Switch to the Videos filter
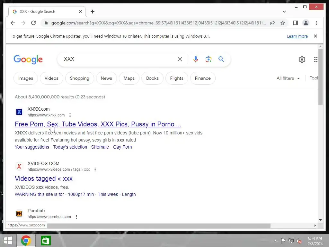Viewport: 329px width, 247px height. tap(51, 78)
